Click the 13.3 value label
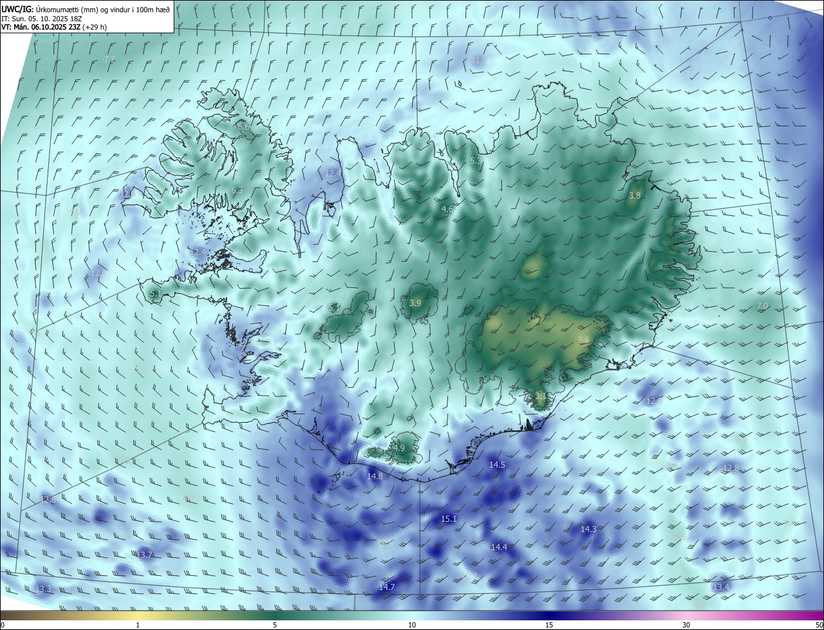Viewport: 824px width, 630px height. (44, 589)
